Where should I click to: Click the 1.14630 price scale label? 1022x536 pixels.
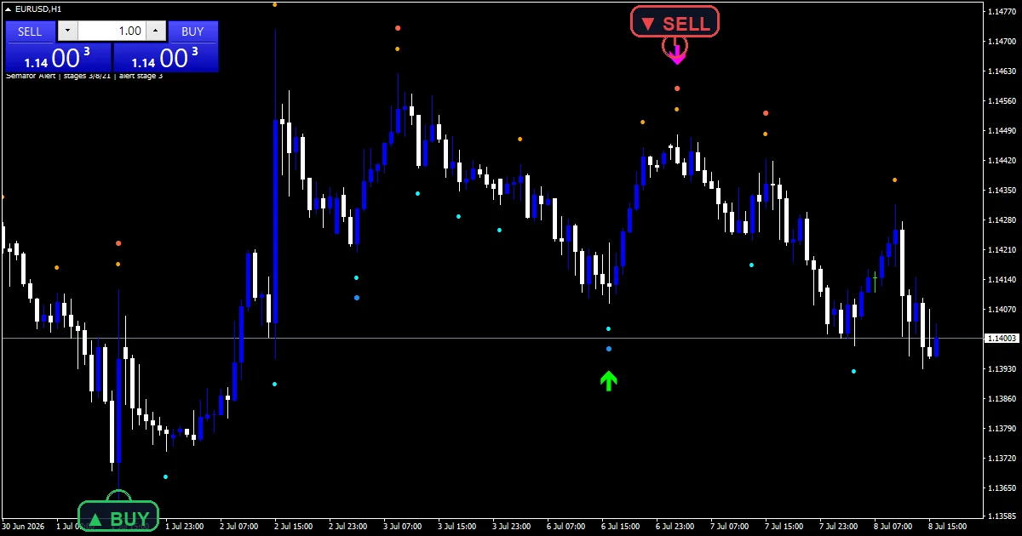(1002, 71)
